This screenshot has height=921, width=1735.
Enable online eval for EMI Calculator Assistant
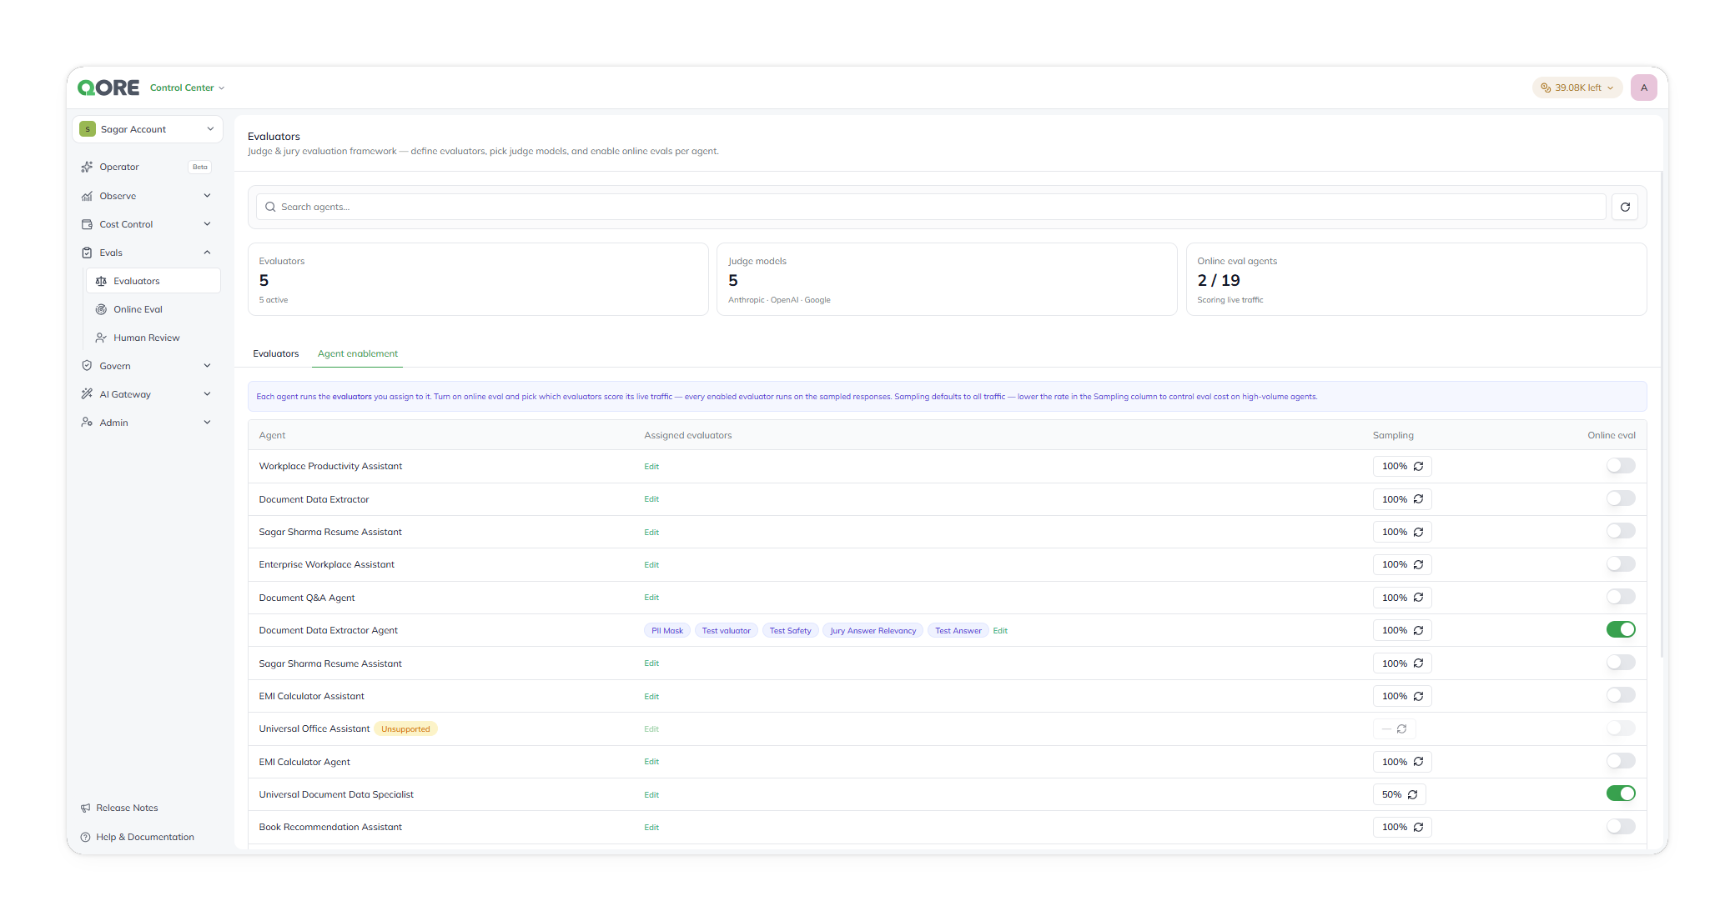1621,695
